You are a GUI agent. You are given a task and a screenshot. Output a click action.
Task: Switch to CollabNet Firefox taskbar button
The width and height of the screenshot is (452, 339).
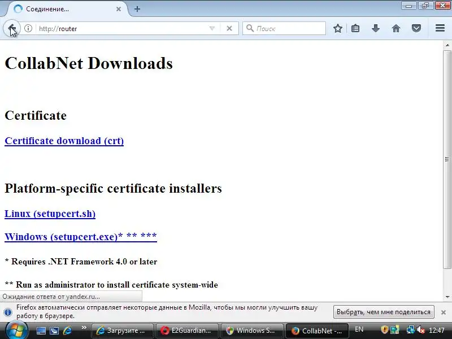click(x=317, y=331)
